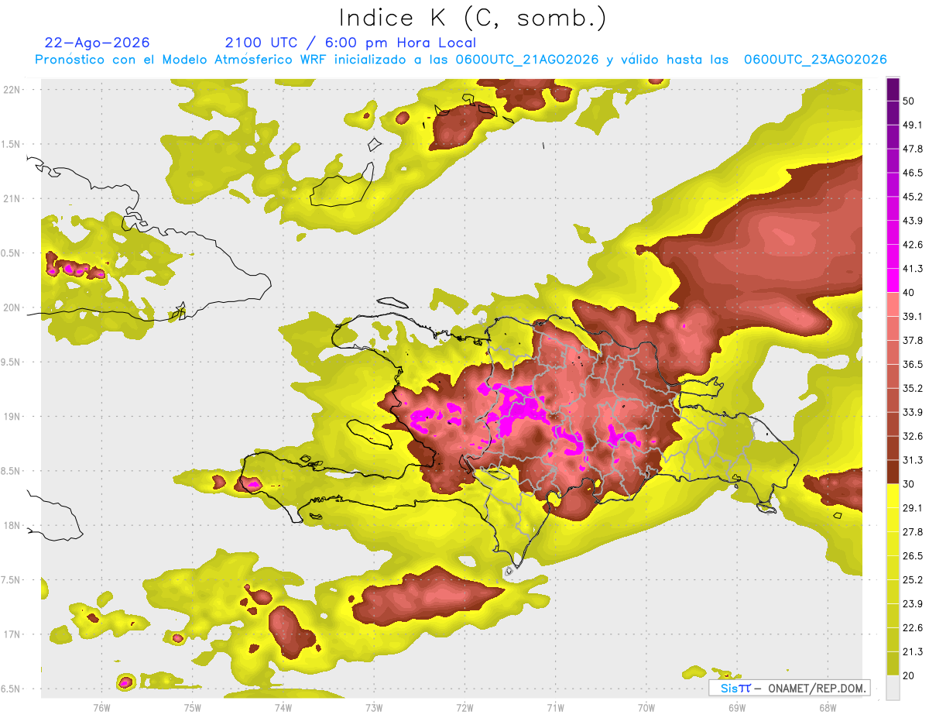Click the "71W" longitude label
The image size is (929, 718).
click(x=555, y=708)
